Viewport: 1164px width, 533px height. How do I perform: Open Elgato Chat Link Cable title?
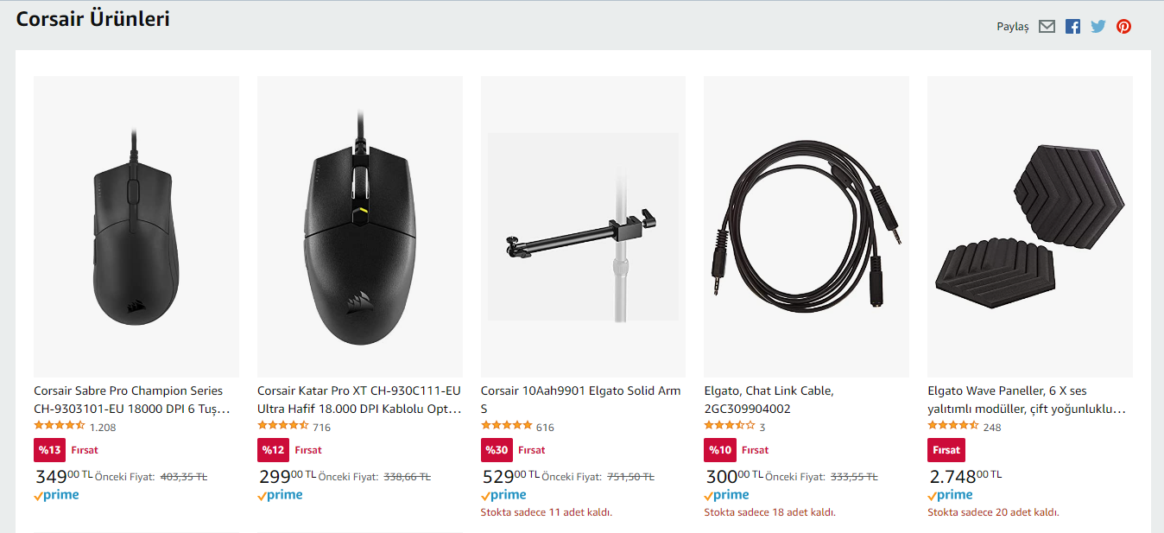[769, 399]
